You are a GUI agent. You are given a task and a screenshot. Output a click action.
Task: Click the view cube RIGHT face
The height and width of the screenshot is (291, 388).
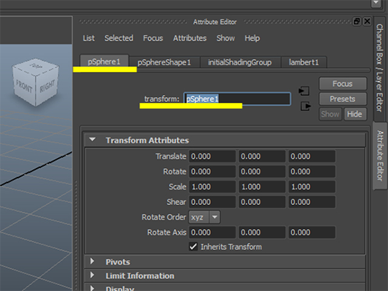(x=47, y=85)
